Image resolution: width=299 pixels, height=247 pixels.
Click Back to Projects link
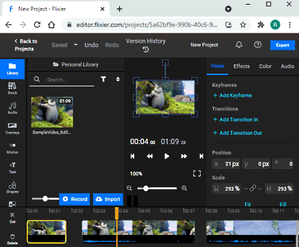pyautogui.click(x=25, y=45)
